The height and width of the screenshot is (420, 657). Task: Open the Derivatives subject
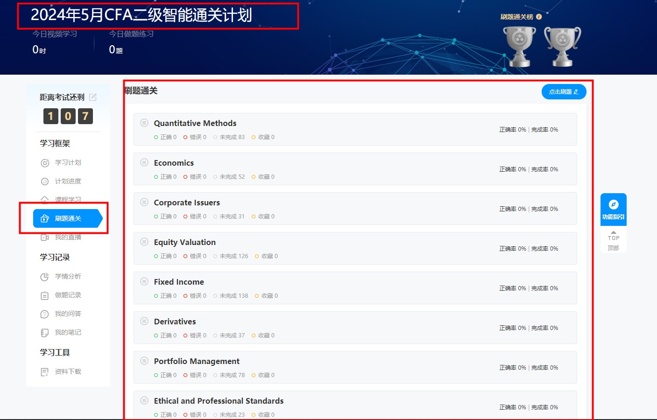175,322
